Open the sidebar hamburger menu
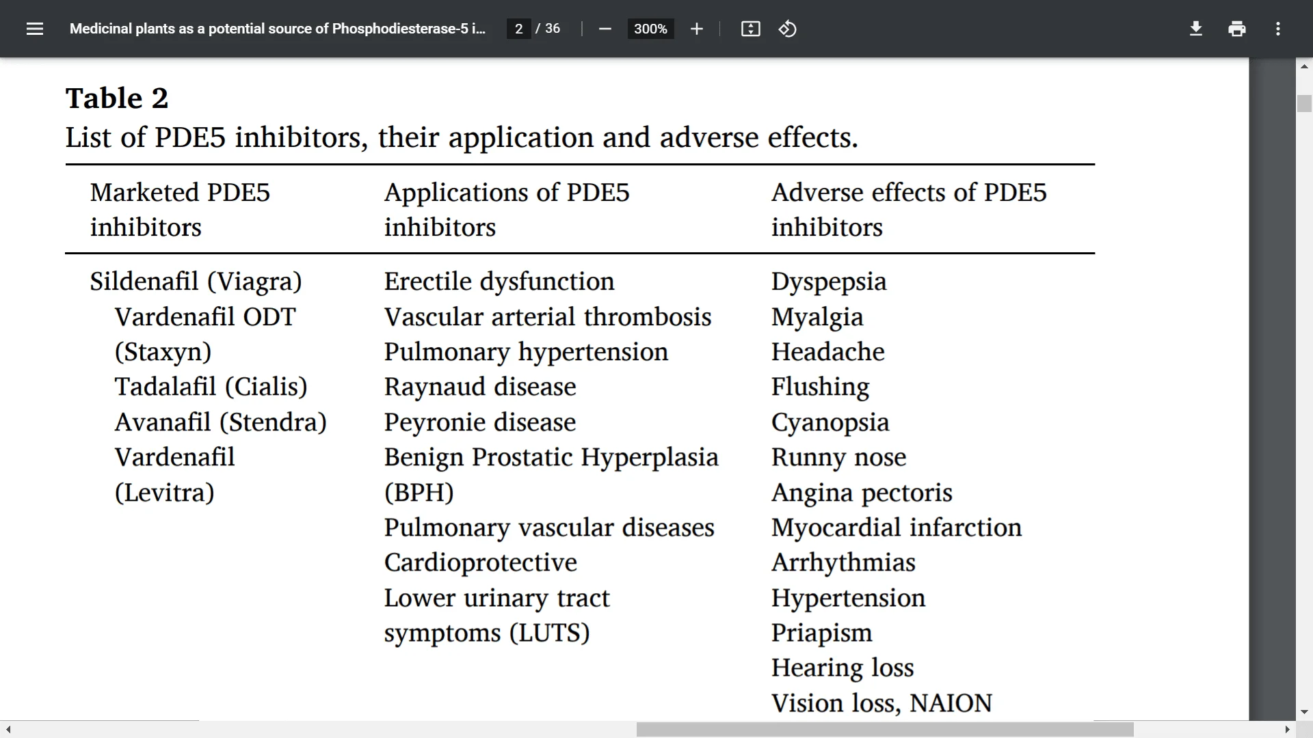The image size is (1313, 738). (x=35, y=29)
